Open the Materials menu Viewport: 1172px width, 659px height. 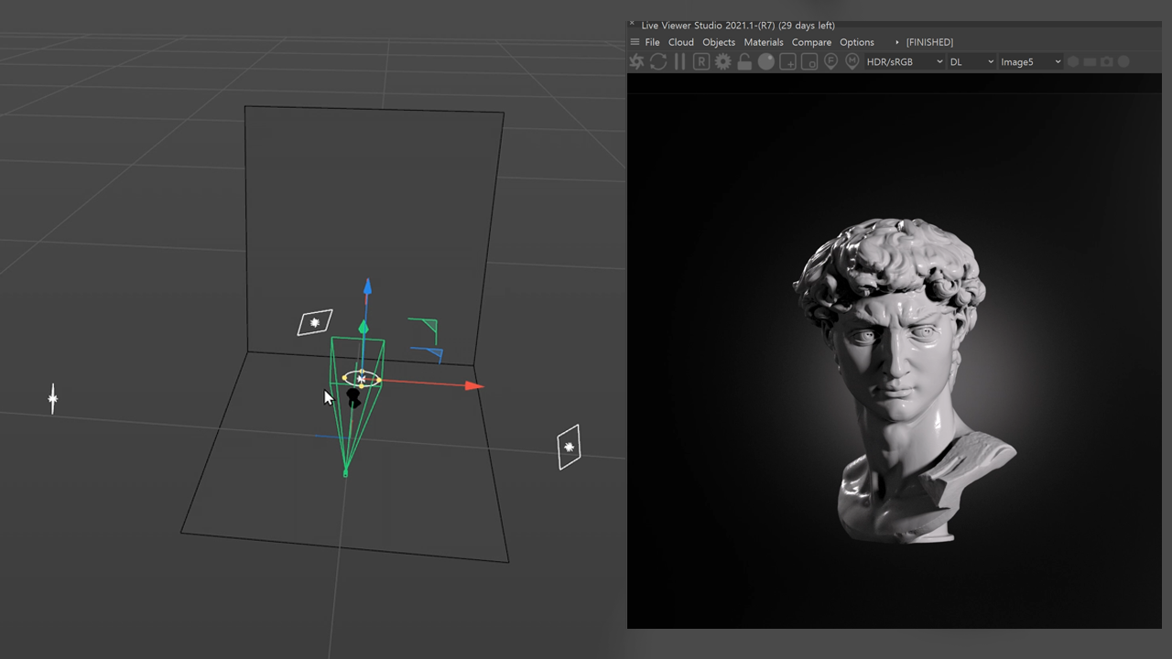pos(764,42)
